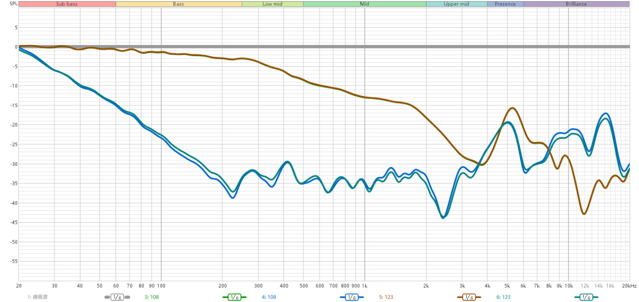Click the Upper mid frequency band header
639x302 pixels.
click(x=456, y=4)
